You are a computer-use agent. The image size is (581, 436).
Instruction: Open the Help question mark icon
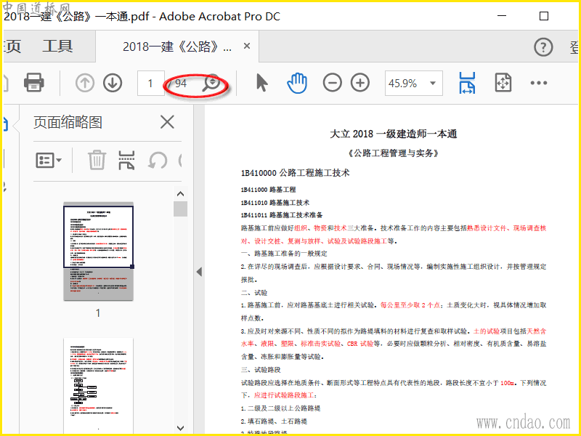(x=543, y=47)
